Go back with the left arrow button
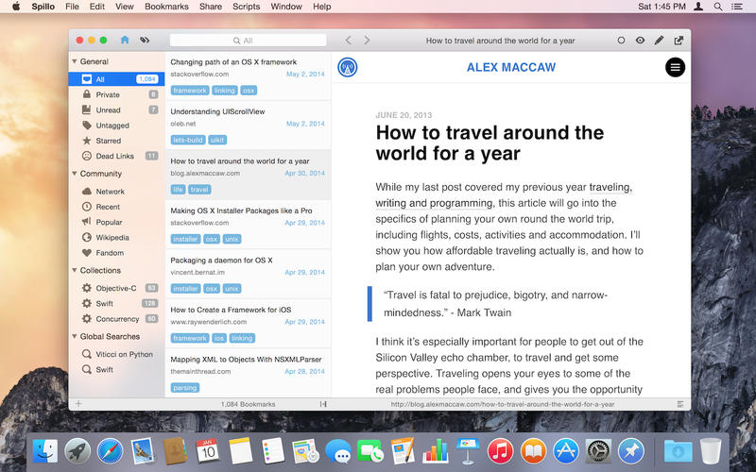Image resolution: width=756 pixels, height=472 pixels. point(348,41)
